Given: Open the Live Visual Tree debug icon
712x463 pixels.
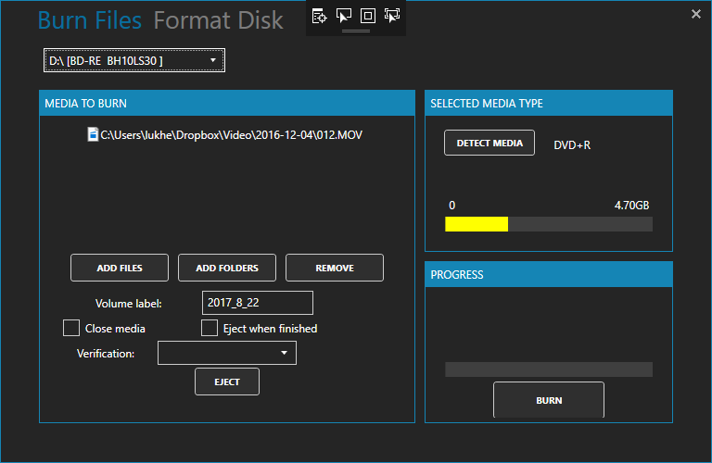Looking at the screenshot, I should (320, 16).
